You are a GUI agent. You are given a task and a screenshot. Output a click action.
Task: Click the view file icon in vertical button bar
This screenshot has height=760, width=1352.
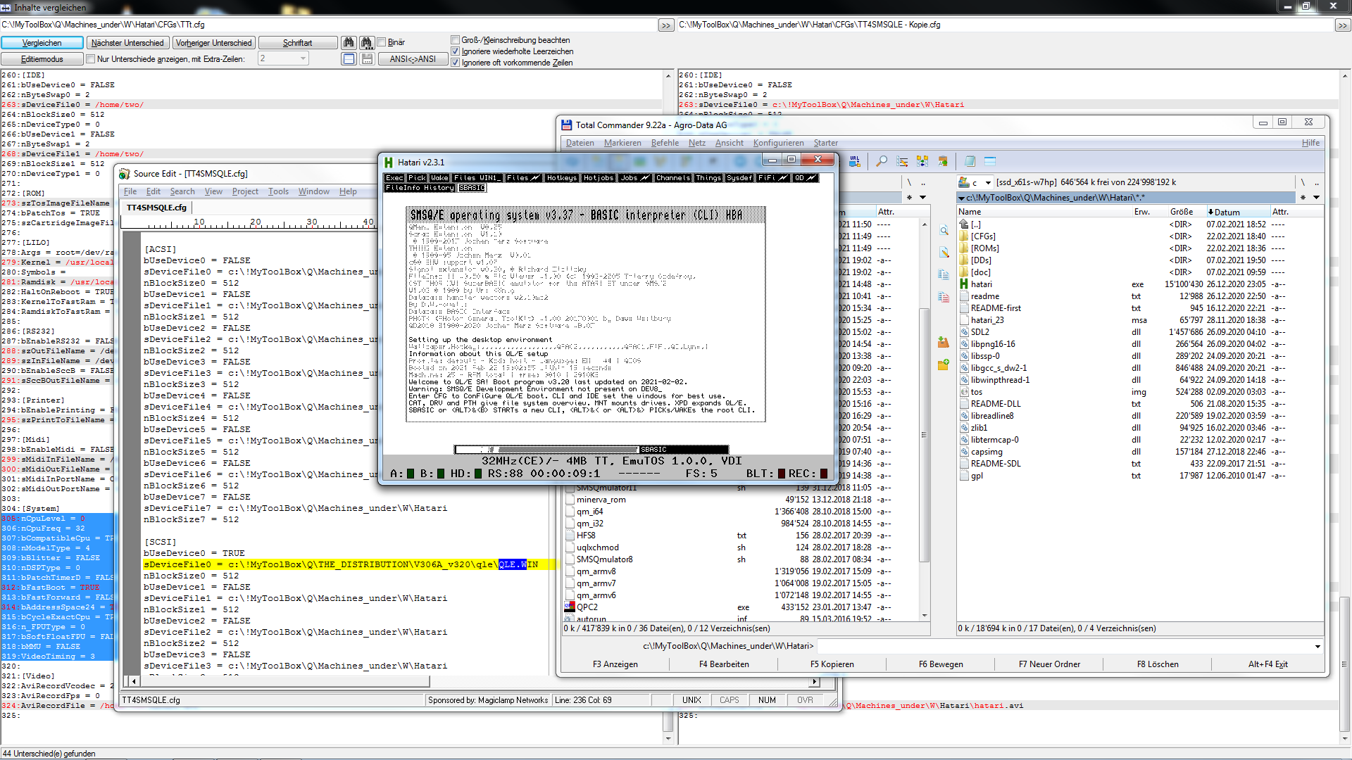944,230
